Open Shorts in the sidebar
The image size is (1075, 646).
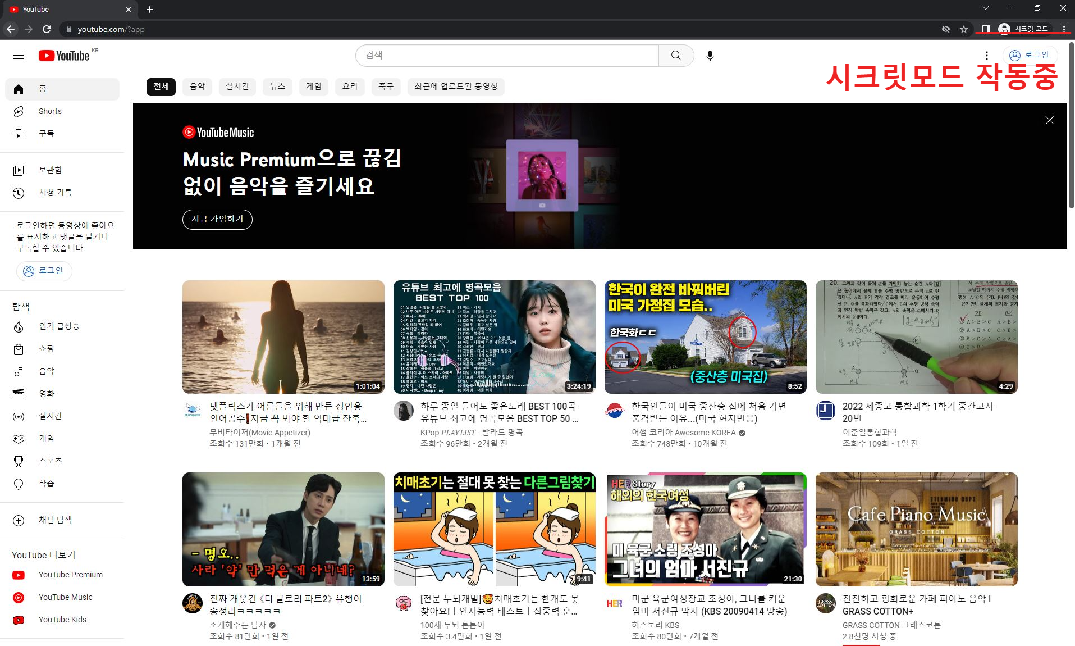point(62,111)
